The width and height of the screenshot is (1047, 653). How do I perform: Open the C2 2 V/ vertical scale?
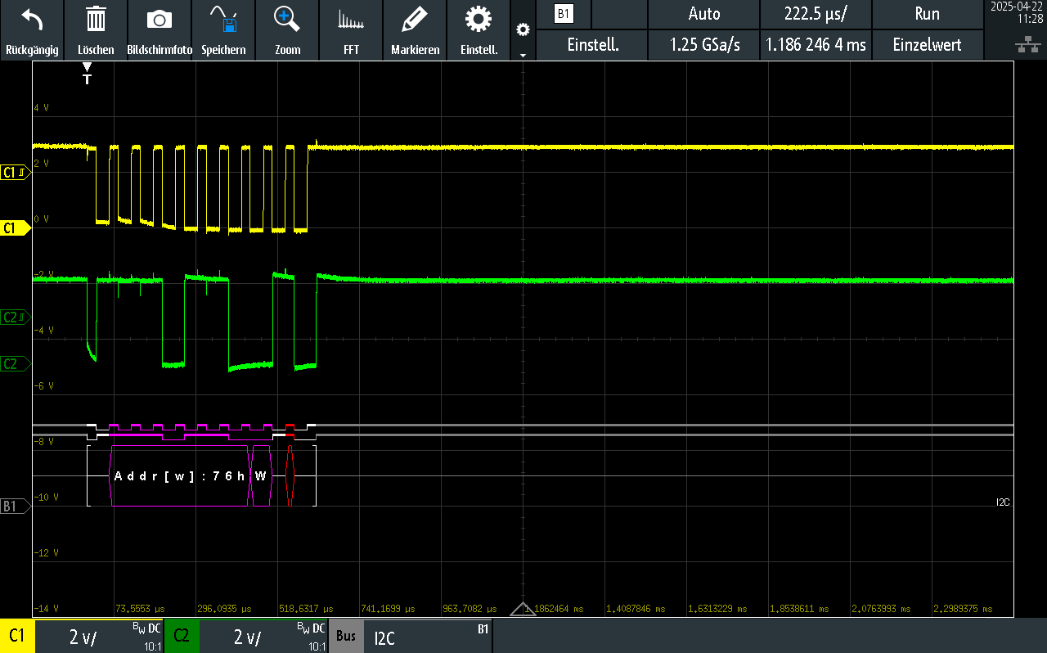[x=263, y=636]
